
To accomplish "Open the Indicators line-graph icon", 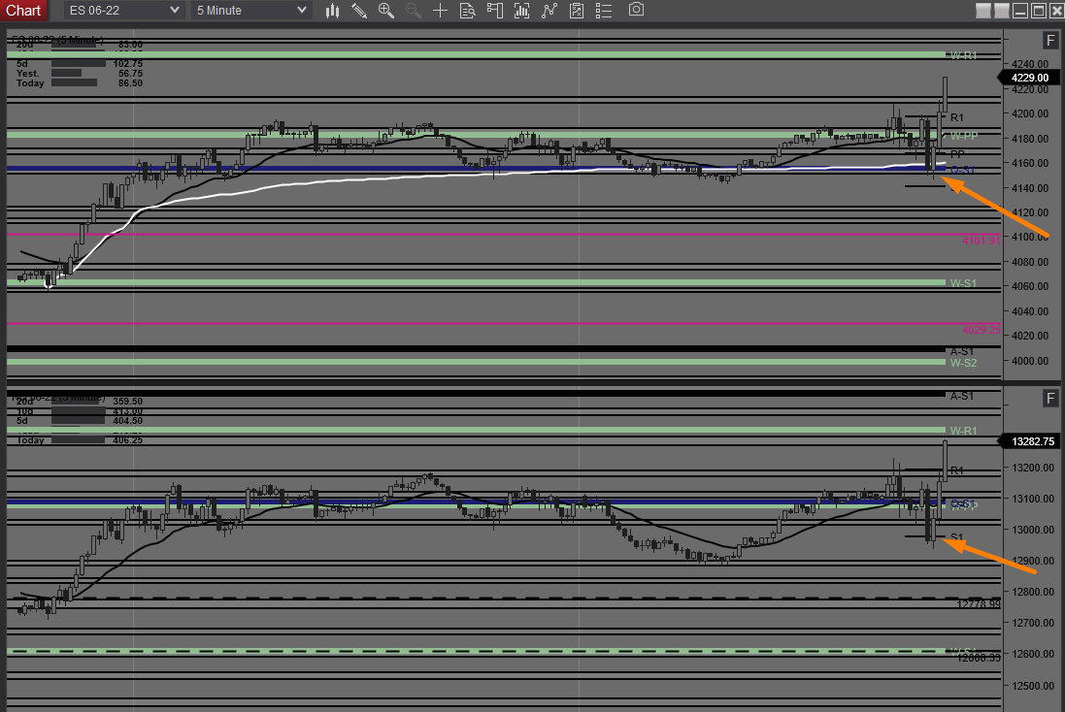I will (549, 10).
